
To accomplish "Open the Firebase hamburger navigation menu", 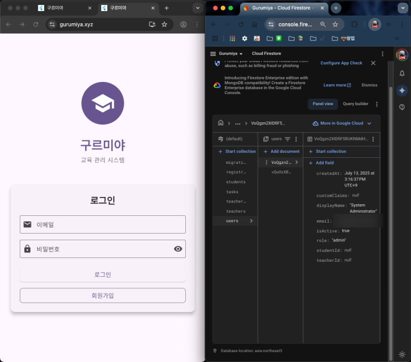I will (x=213, y=54).
